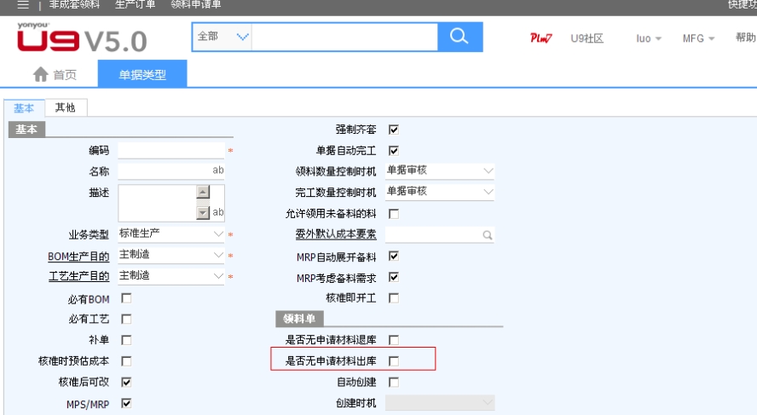Click the 描述 scroll up arrow
This screenshot has height=415, width=757.
203,192
